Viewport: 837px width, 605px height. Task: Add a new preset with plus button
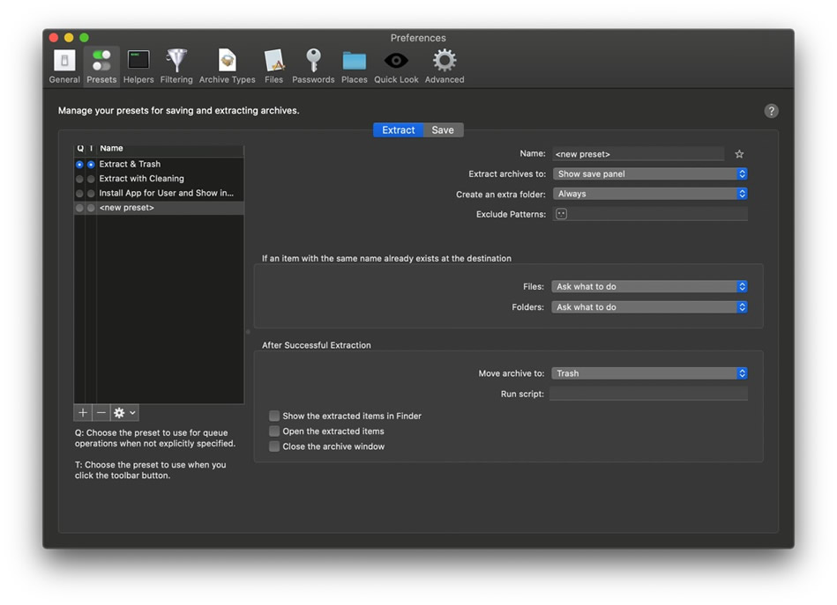(83, 412)
